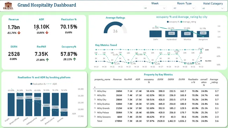The height and width of the screenshot is (128, 228).
Task: Select Atliq Seasons ADR cell 23.5K
Action: (139, 117)
